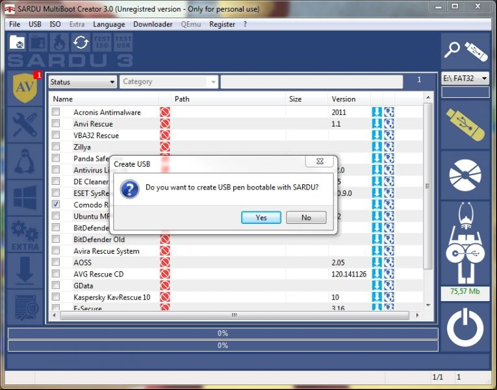This screenshot has width=497, height=390.
Task: Open the File menu
Action: click(x=14, y=25)
